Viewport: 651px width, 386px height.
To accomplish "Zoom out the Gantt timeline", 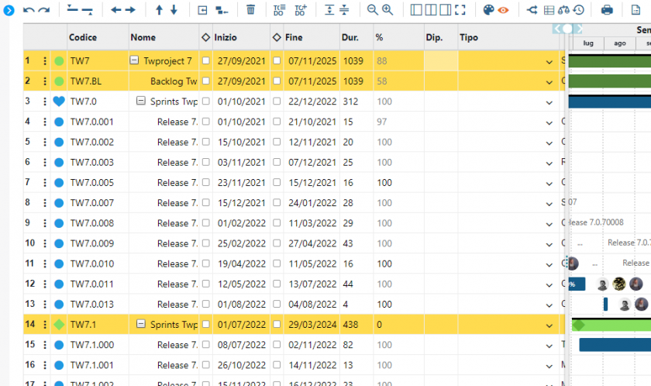I will (x=372, y=10).
